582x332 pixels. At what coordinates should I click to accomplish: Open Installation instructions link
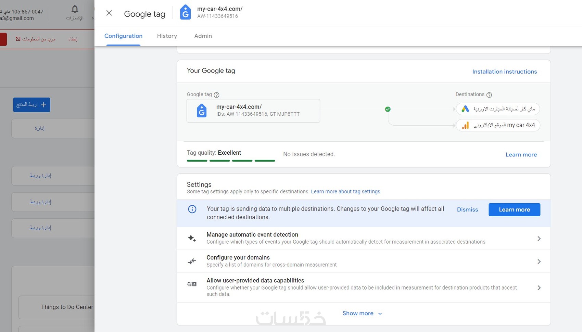(505, 72)
